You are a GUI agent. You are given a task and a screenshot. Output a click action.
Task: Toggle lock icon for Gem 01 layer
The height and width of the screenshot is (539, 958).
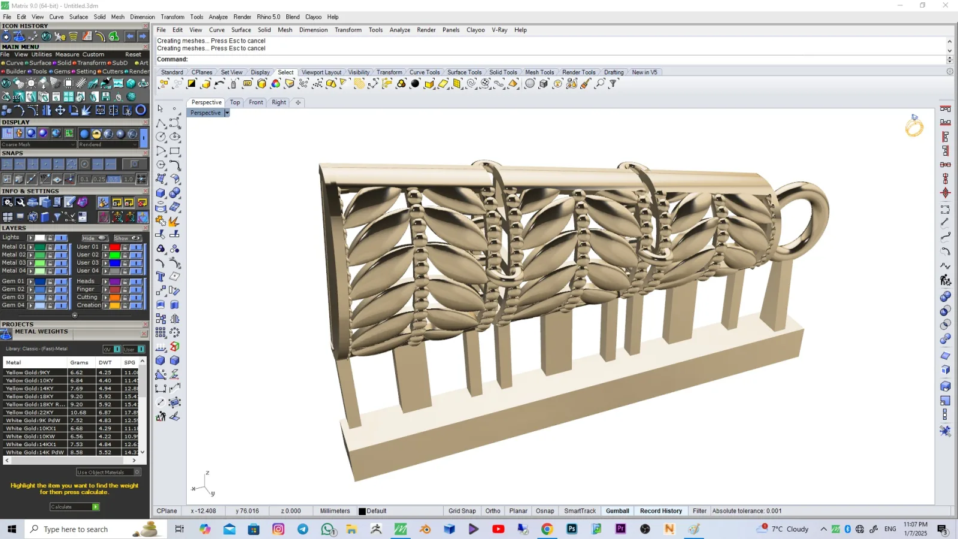(50, 281)
